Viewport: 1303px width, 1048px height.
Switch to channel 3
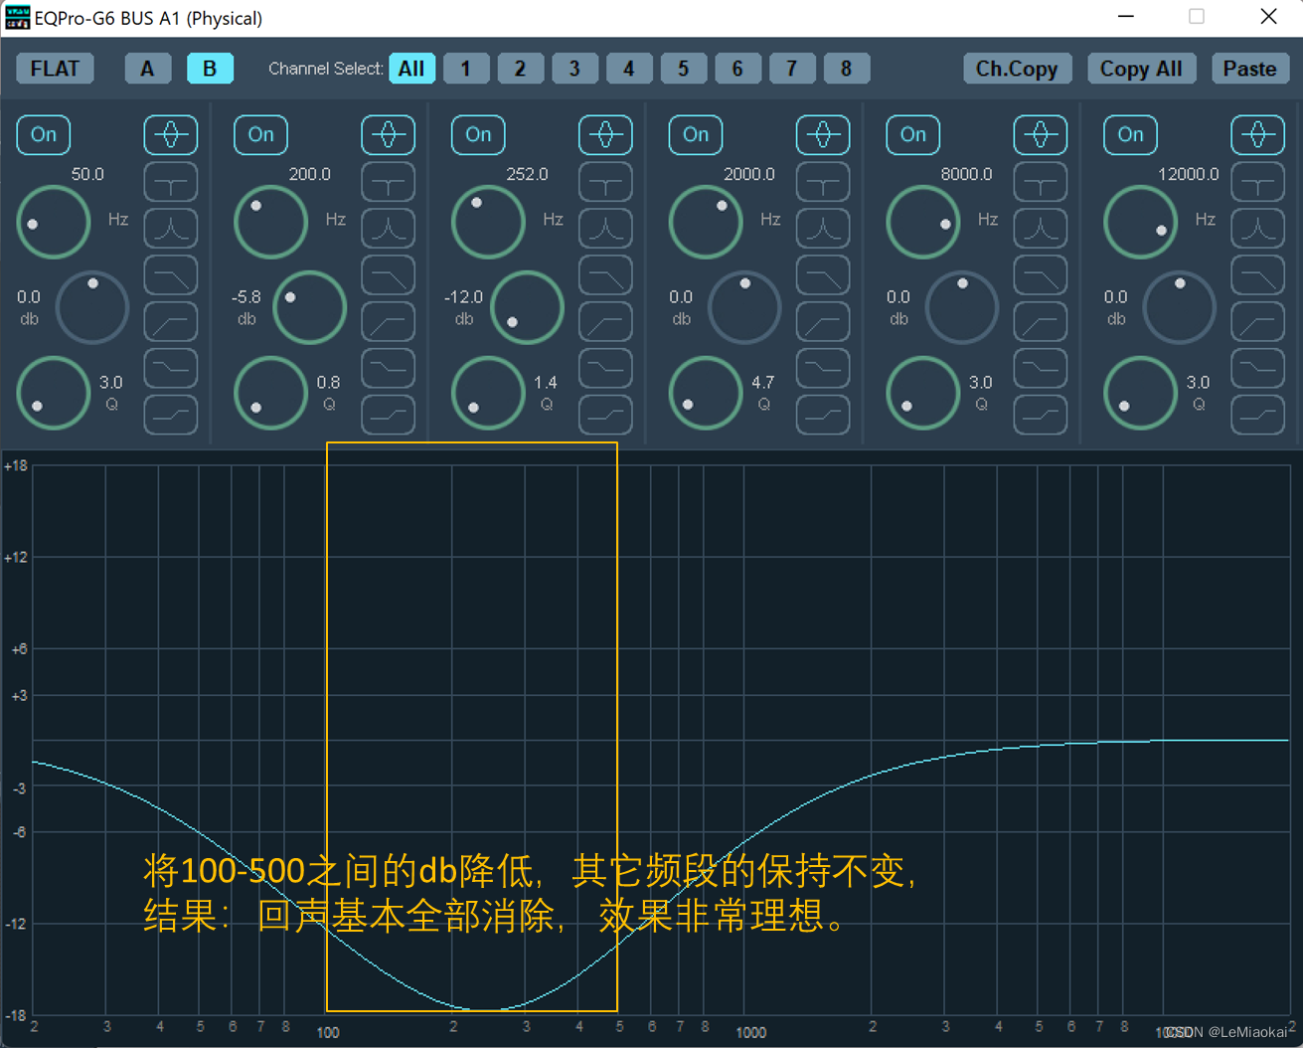click(574, 69)
